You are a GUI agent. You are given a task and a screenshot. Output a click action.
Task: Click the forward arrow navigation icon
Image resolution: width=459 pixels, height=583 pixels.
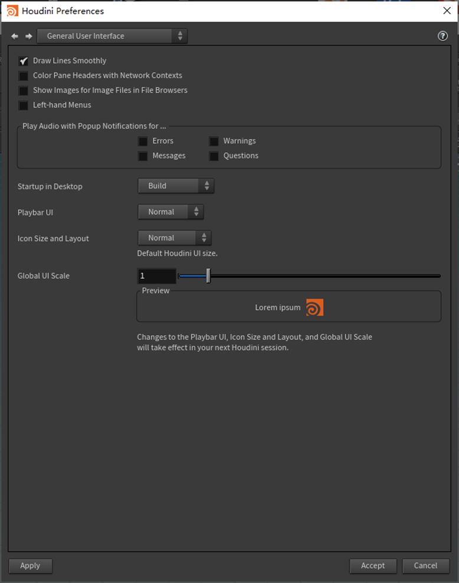pos(29,36)
